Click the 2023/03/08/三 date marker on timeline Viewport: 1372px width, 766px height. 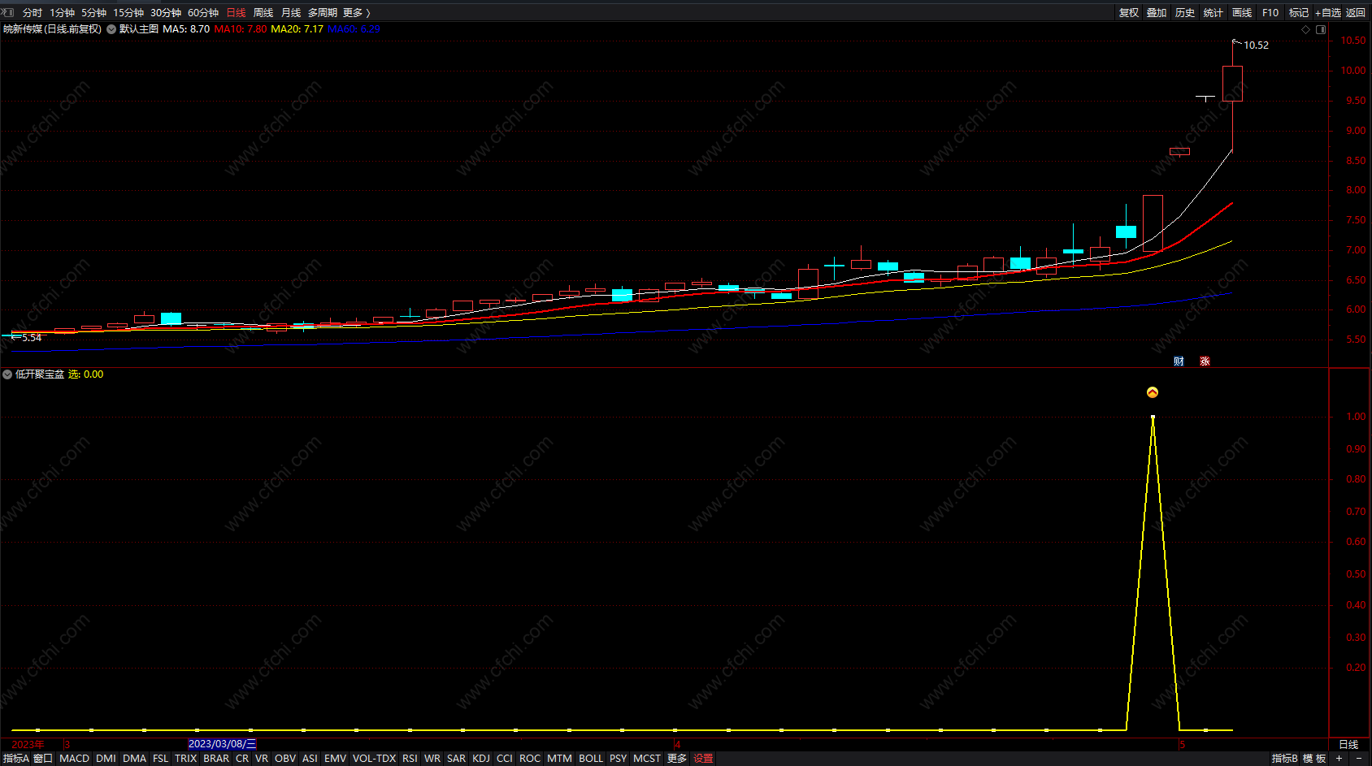coord(222,744)
